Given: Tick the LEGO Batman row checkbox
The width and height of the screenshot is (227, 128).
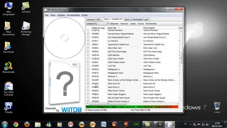Looking at the screenshot, I should [x=88, y=55].
